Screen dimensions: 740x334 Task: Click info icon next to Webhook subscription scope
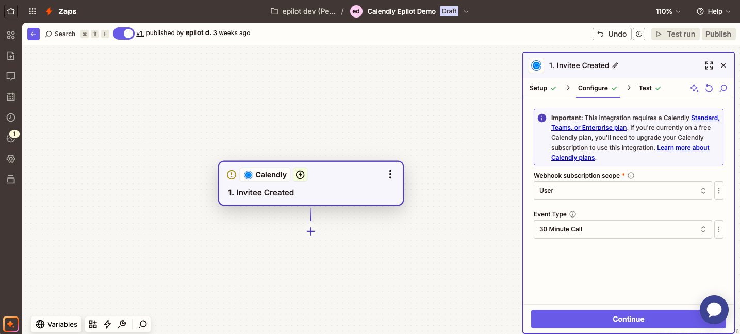tap(631, 175)
